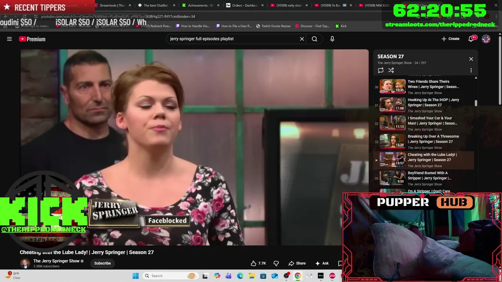The width and height of the screenshot is (502, 282).
Task: Dislike the video
Action: pos(276,263)
